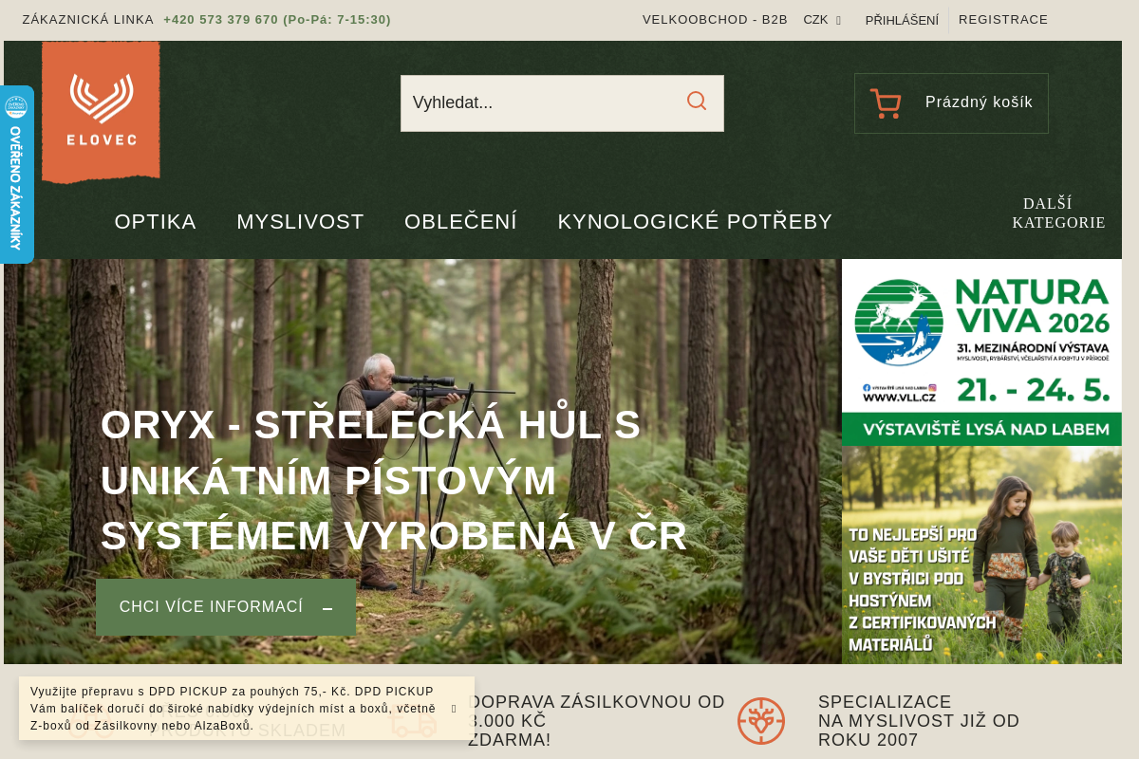Click customer phone number +420 573 379 670
Image resolution: width=1139 pixels, height=759 pixels.
coord(221,20)
